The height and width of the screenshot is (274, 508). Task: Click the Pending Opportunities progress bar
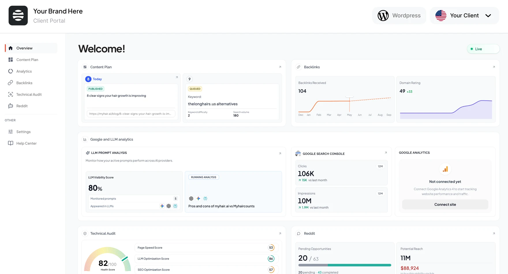[x=345, y=265]
